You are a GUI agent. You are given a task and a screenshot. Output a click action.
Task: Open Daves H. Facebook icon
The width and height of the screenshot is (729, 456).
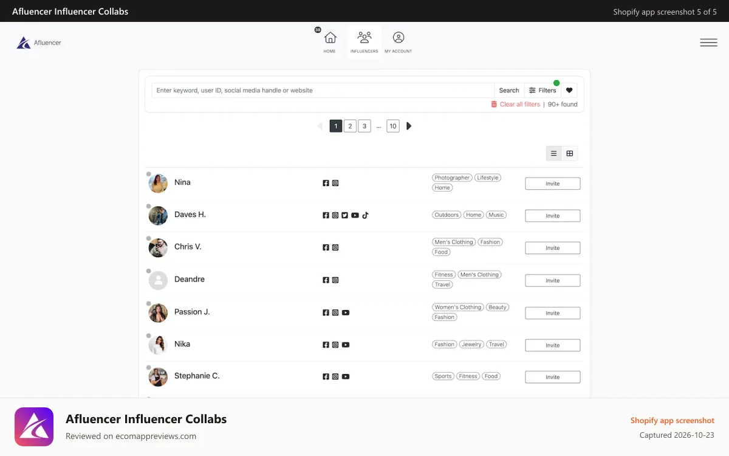(x=326, y=215)
